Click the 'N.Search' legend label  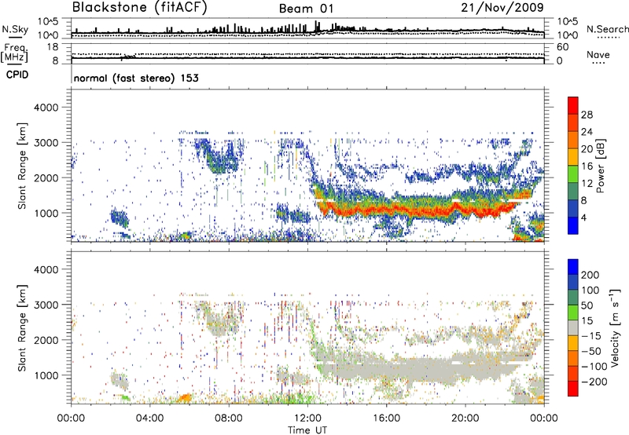click(x=607, y=29)
